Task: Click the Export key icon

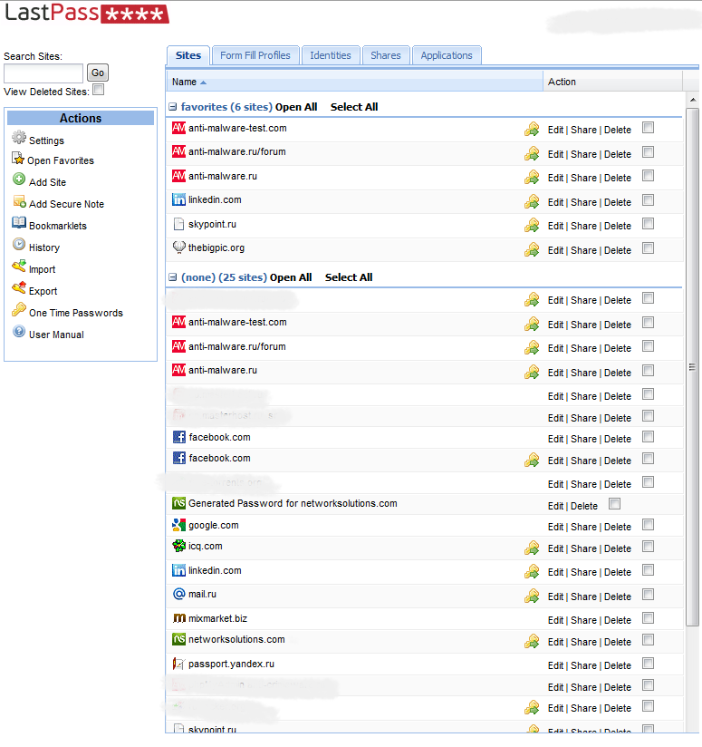Action: pyautogui.click(x=19, y=288)
